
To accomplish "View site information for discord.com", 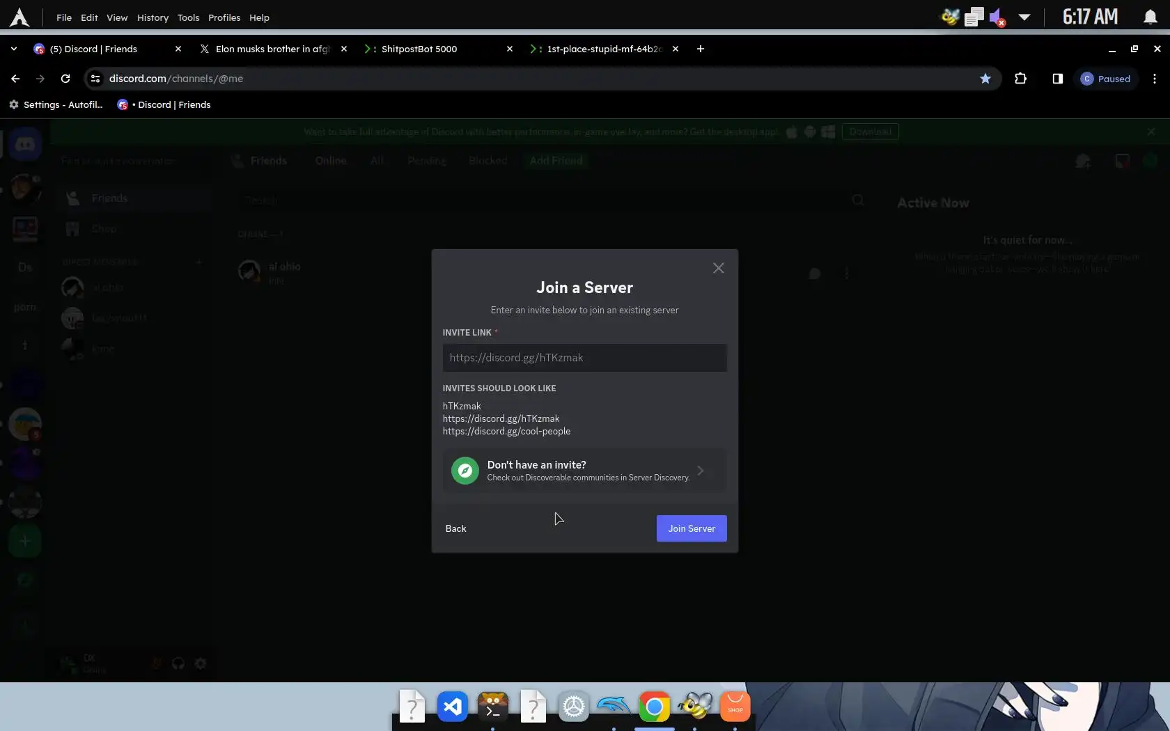I will (95, 79).
